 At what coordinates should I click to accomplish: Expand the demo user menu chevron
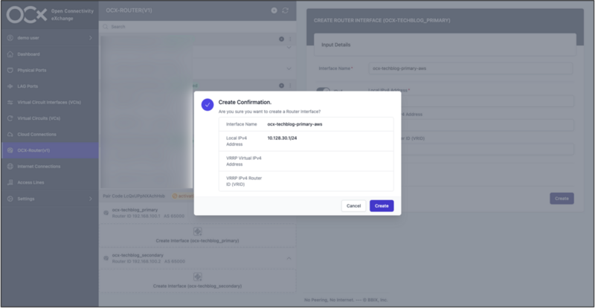point(90,38)
